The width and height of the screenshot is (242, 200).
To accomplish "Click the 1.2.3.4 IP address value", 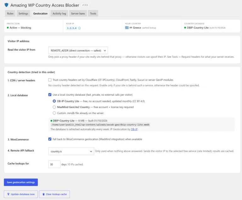I will coord(72,28).
